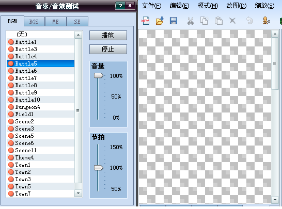
Task: Switch to the BGM tab
Action: click(12, 21)
